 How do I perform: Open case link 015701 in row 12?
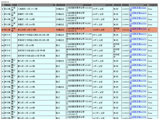click(138, 103)
